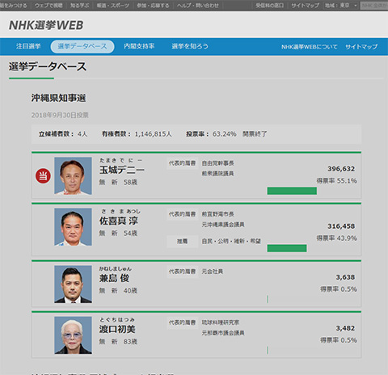Open ヘルプ・問い合わせ in top menu

(x=198, y=6)
